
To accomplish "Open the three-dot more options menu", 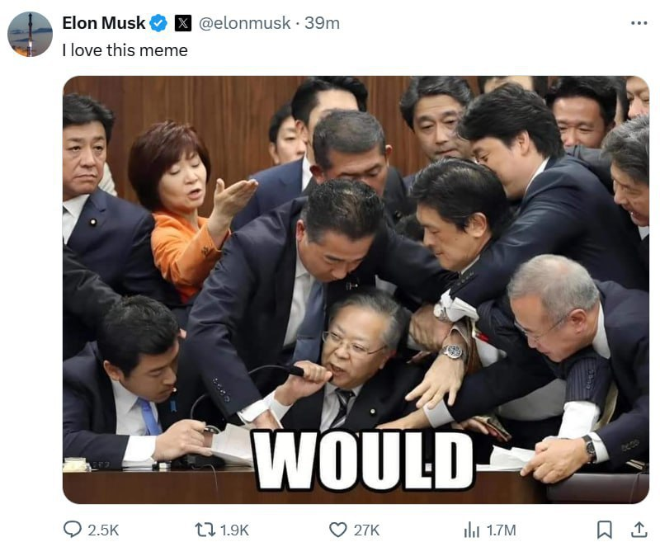I will [x=639, y=23].
